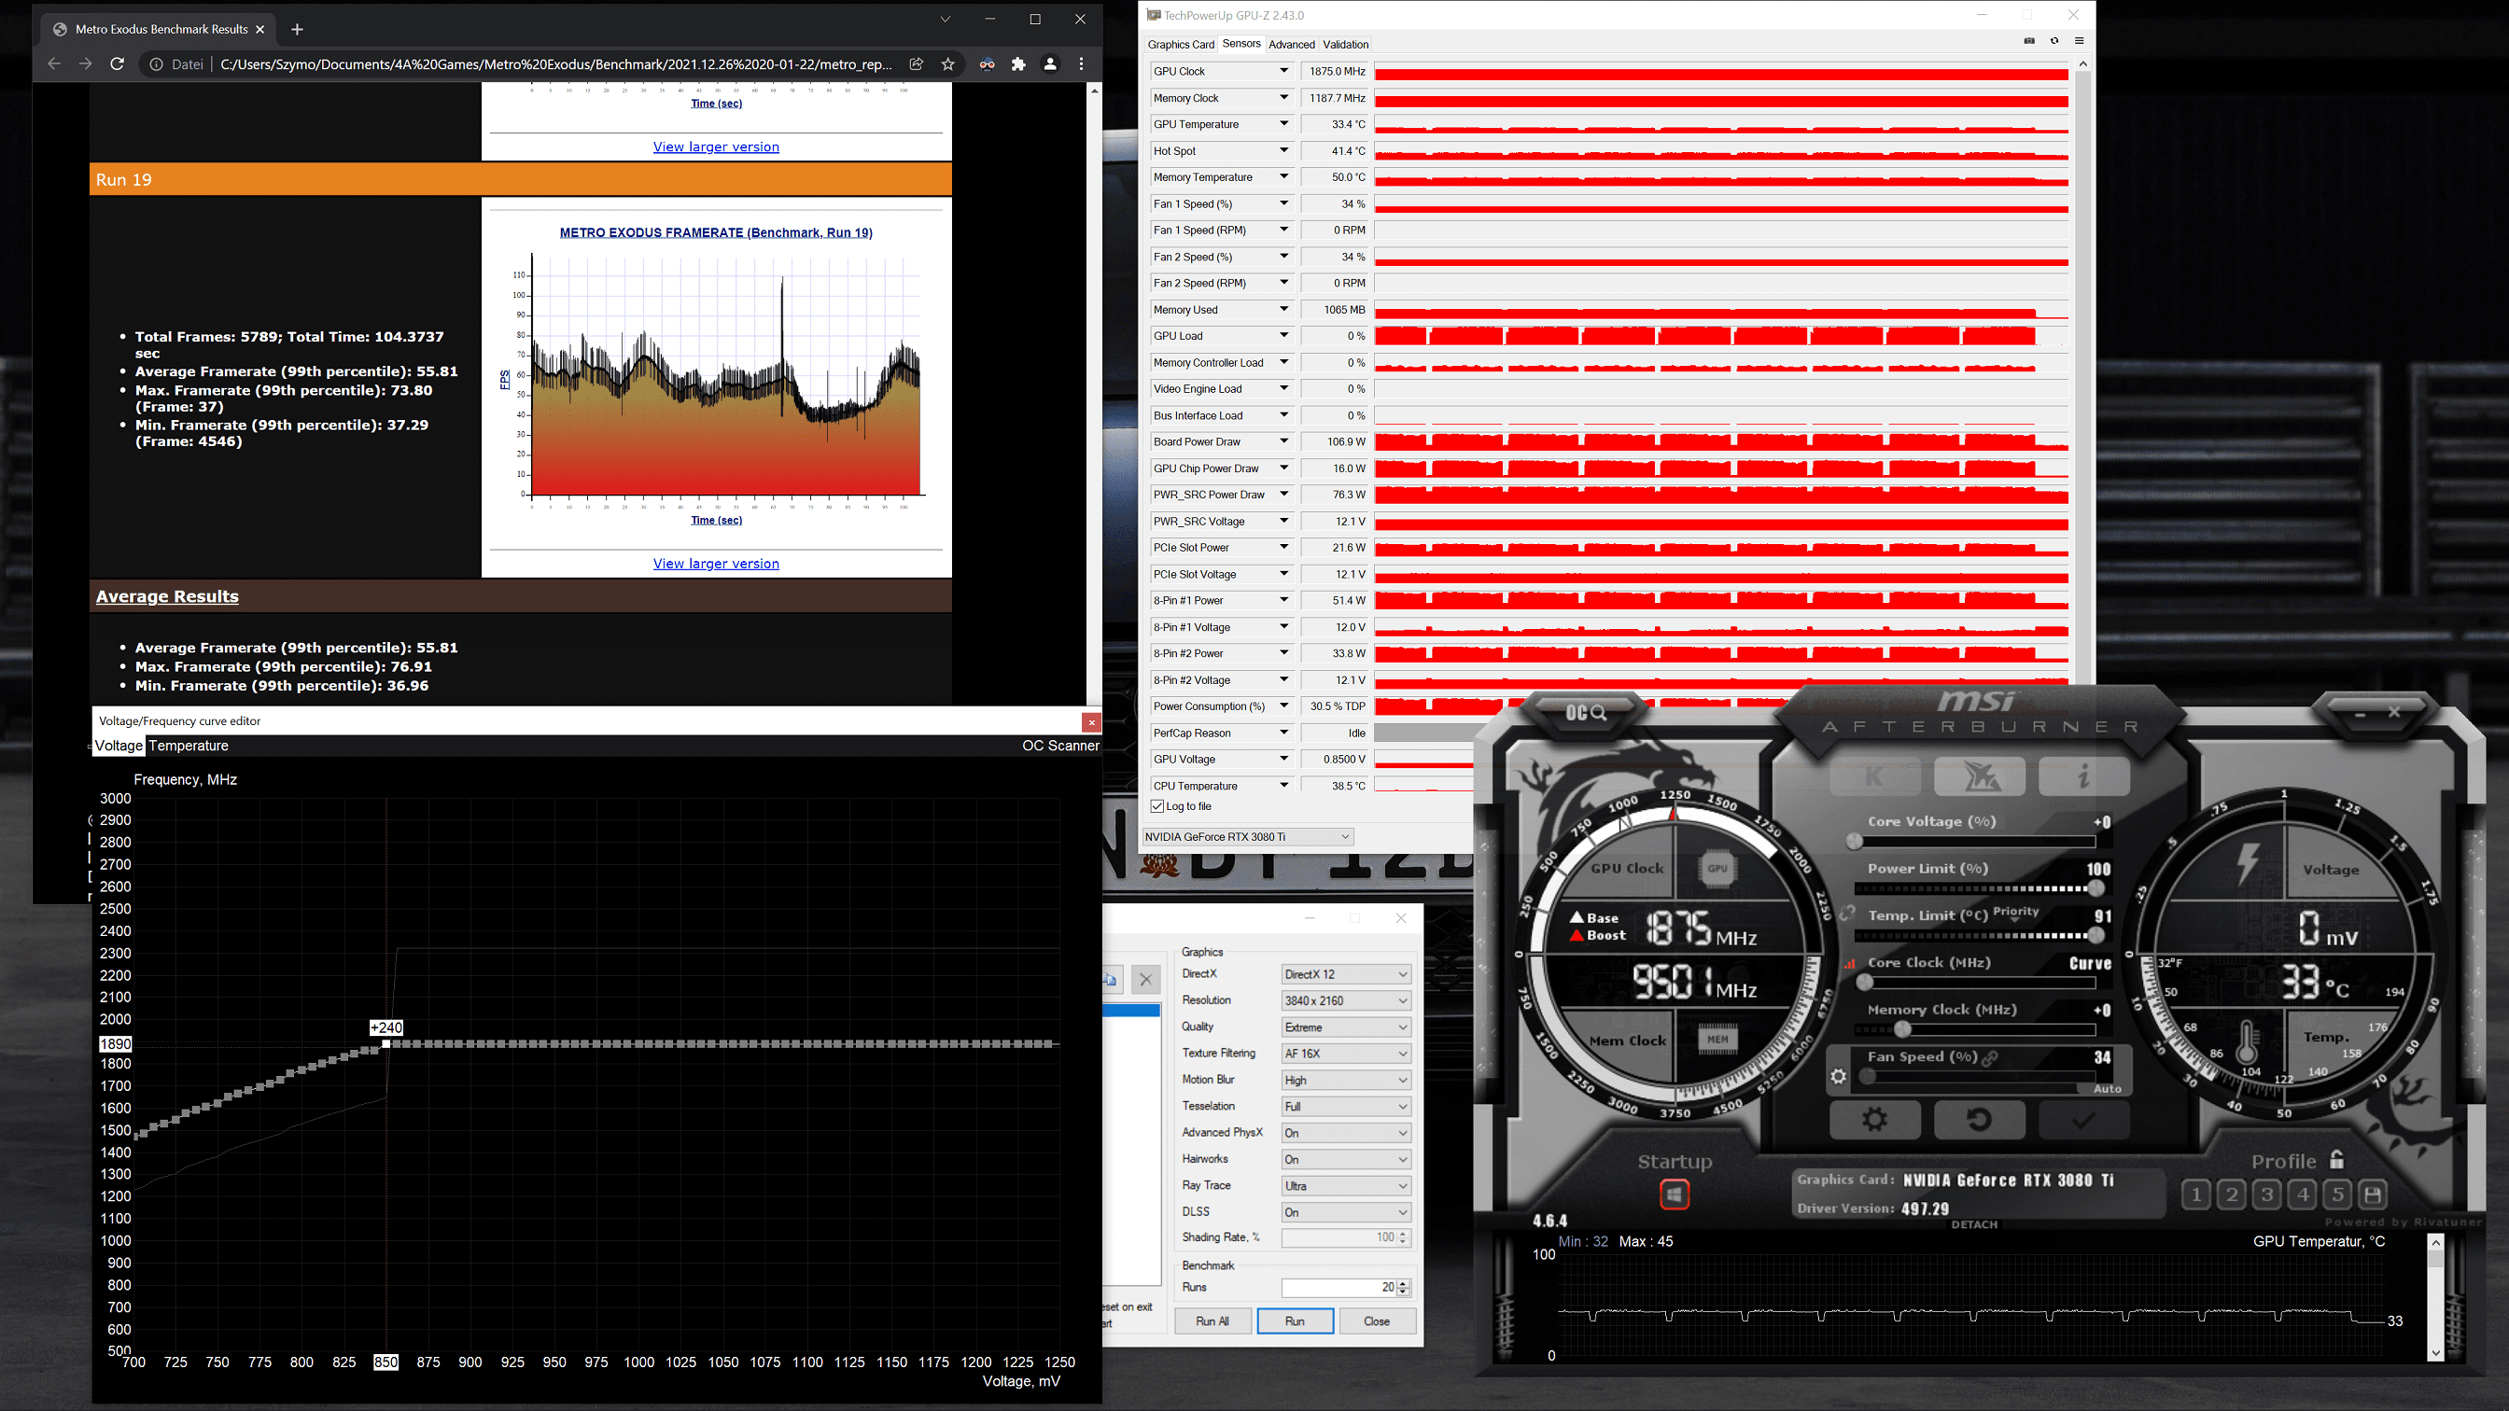Click the Chrome address bar URL
The image size is (2509, 1411).
click(x=555, y=64)
